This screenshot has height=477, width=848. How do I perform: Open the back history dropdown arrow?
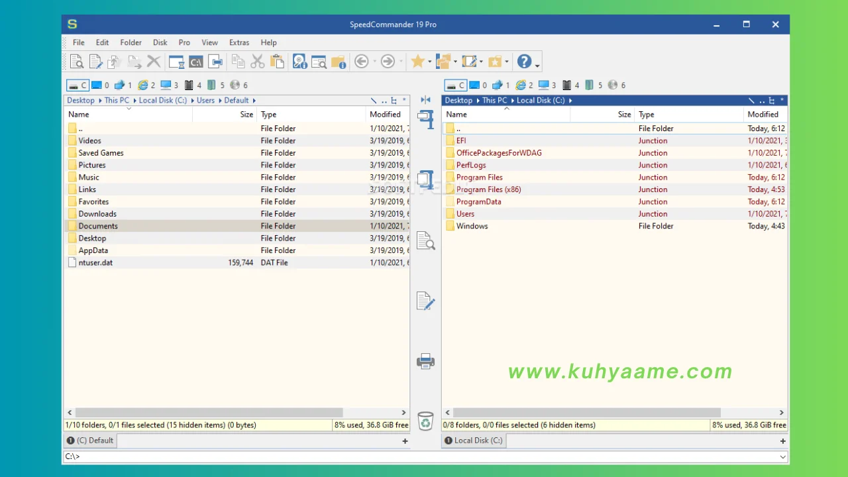pyautogui.click(x=374, y=62)
